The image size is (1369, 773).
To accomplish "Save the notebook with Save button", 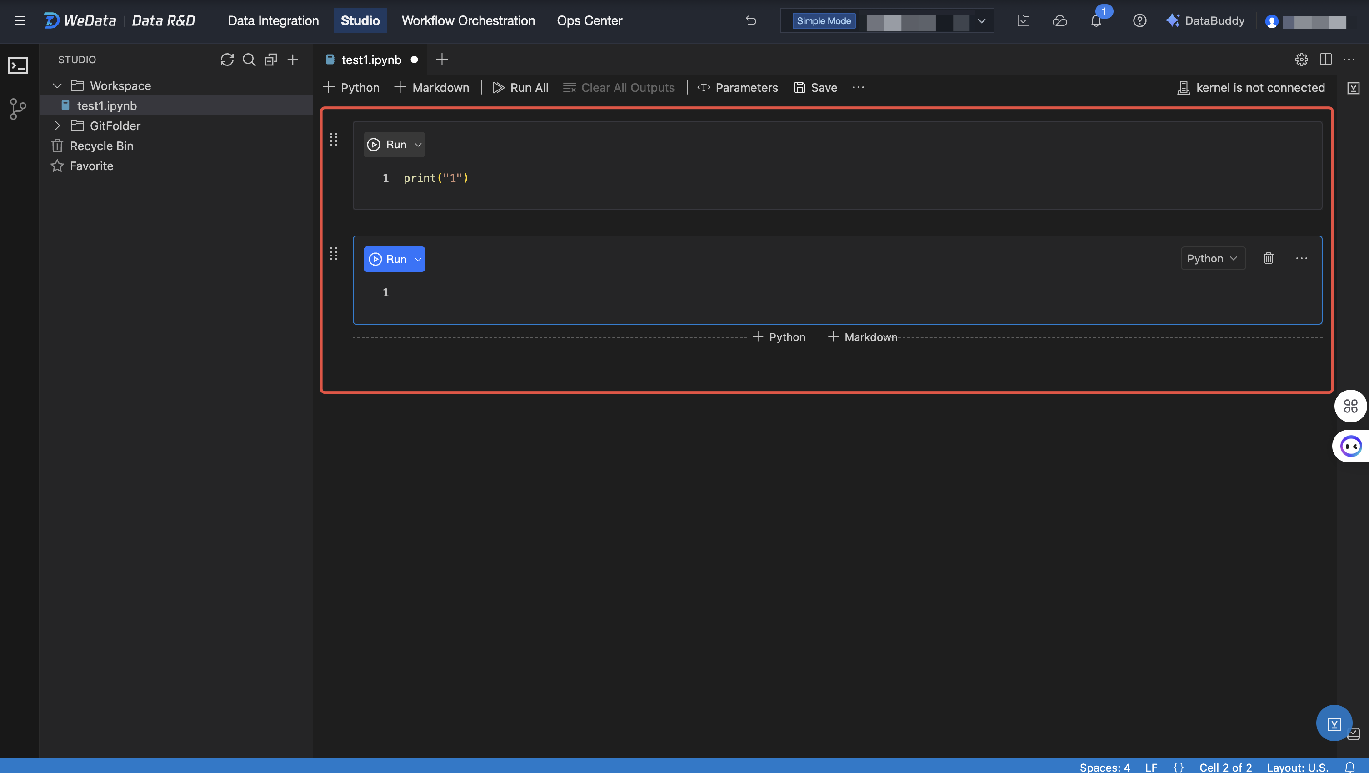I will click(x=816, y=88).
